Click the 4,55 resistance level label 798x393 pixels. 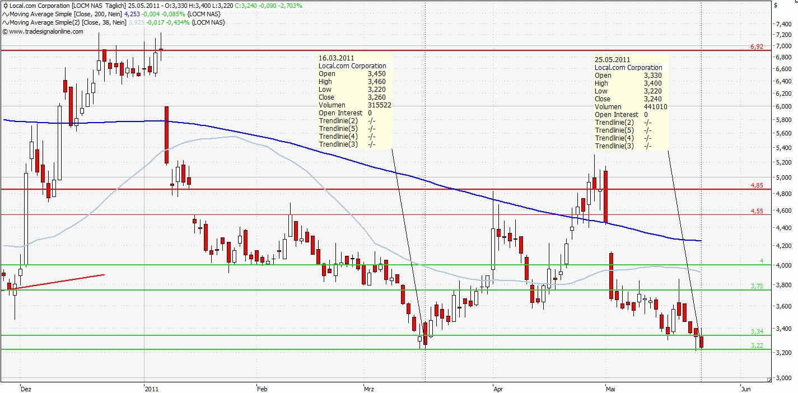click(x=757, y=211)
